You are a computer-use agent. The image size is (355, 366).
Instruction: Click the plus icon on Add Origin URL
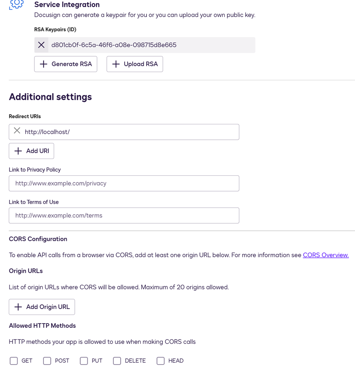click(18, 307)
